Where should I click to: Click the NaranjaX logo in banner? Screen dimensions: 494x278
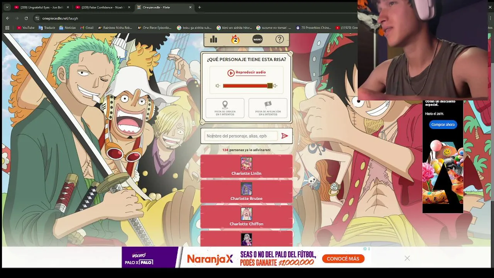tap(210, 259)
